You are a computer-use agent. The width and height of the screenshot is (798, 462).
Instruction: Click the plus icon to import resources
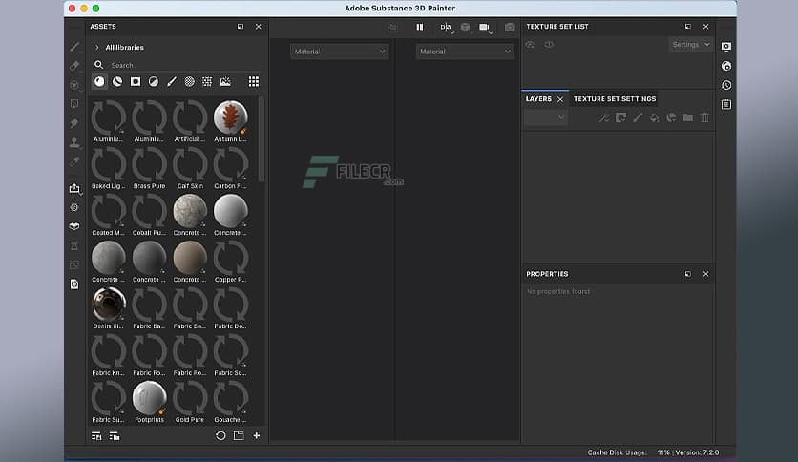tap(257, 435)
